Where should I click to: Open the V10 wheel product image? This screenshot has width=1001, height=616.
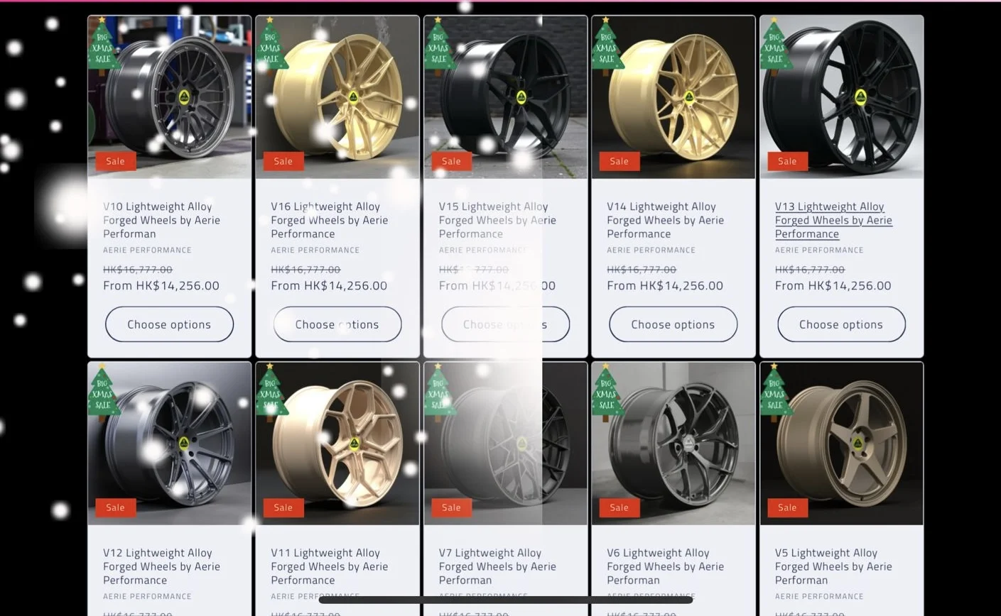pyautogui.click(x=169, y=97)
